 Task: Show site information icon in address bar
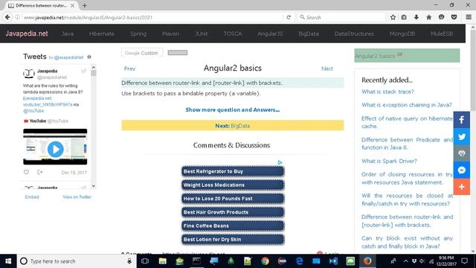click(18, 17)
